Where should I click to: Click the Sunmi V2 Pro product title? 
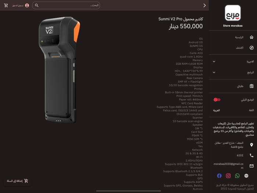coord(181,19)
